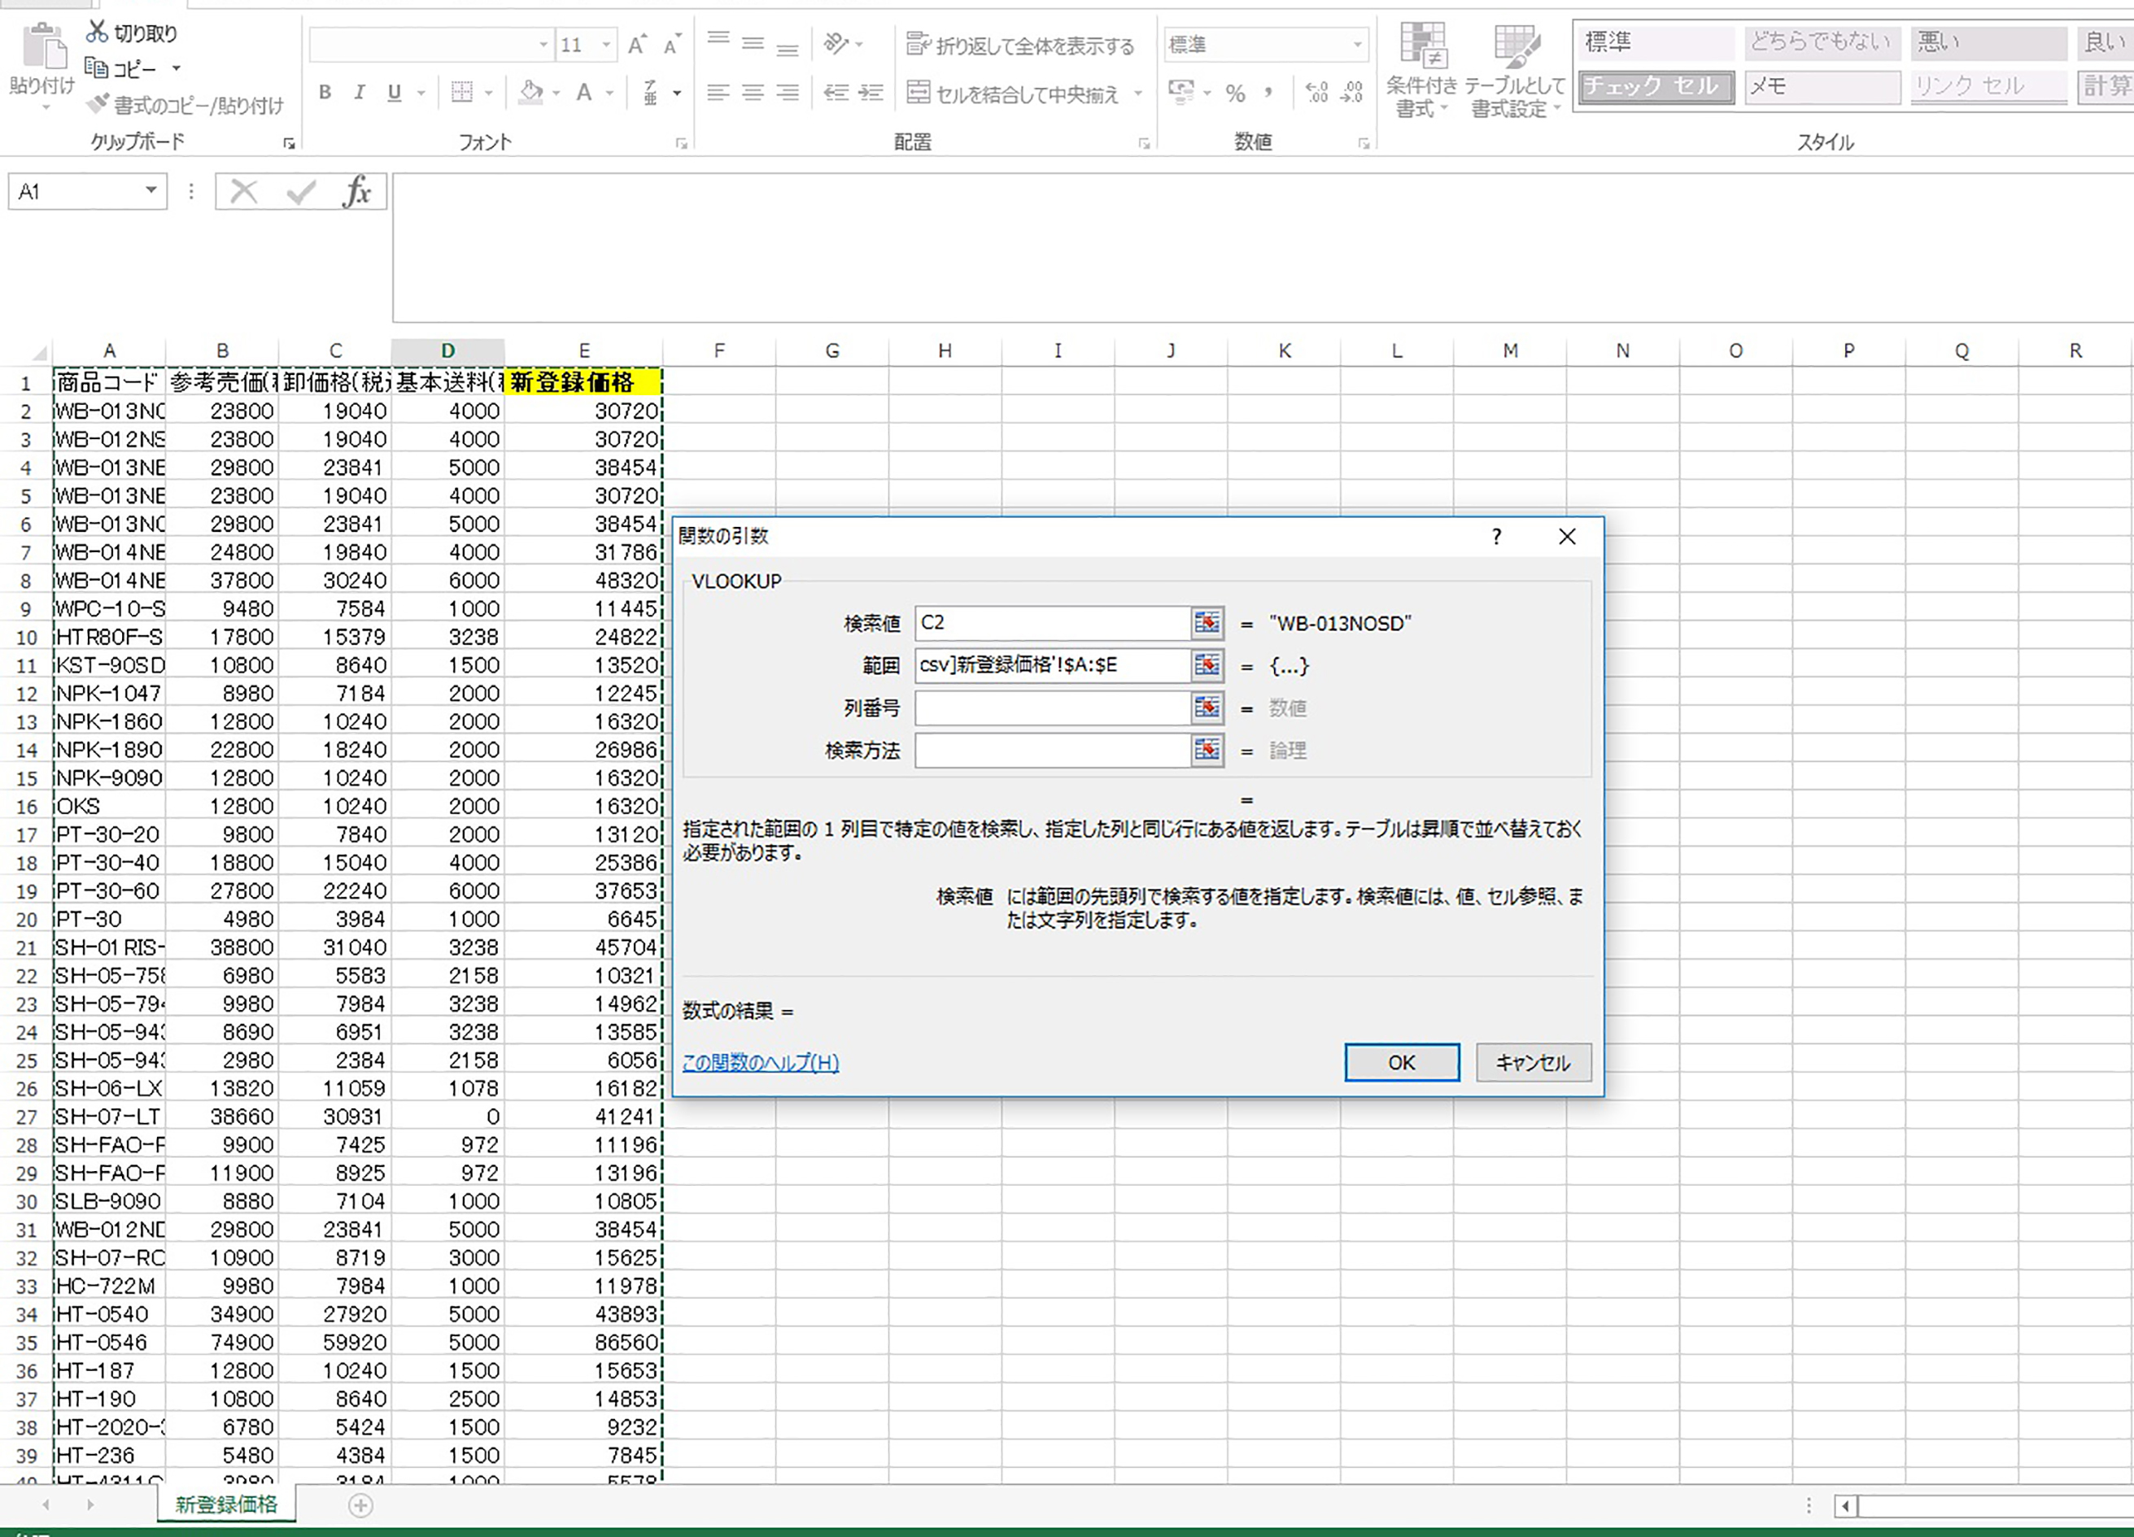Viewport: 2134px width, 1537px height.
Task: Click the text orientation icon
Action: [836, 43]
